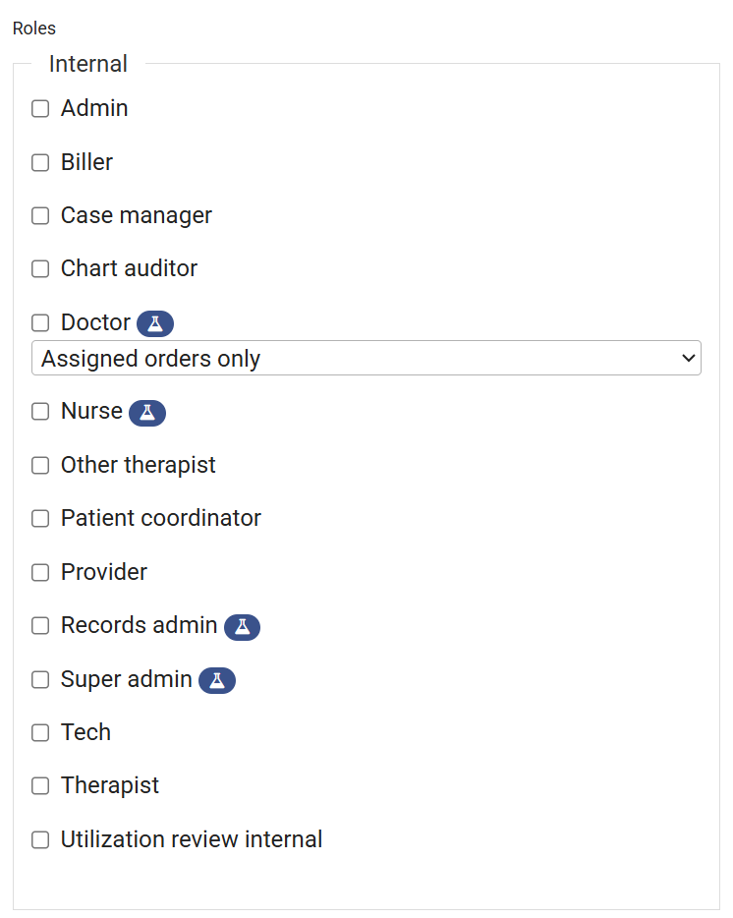Click the flask icon beside Records admin
733x918 pixels.
242,626
